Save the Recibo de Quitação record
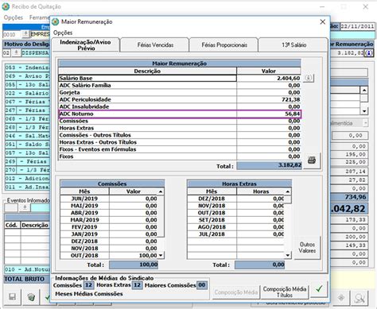 point(12,296)
